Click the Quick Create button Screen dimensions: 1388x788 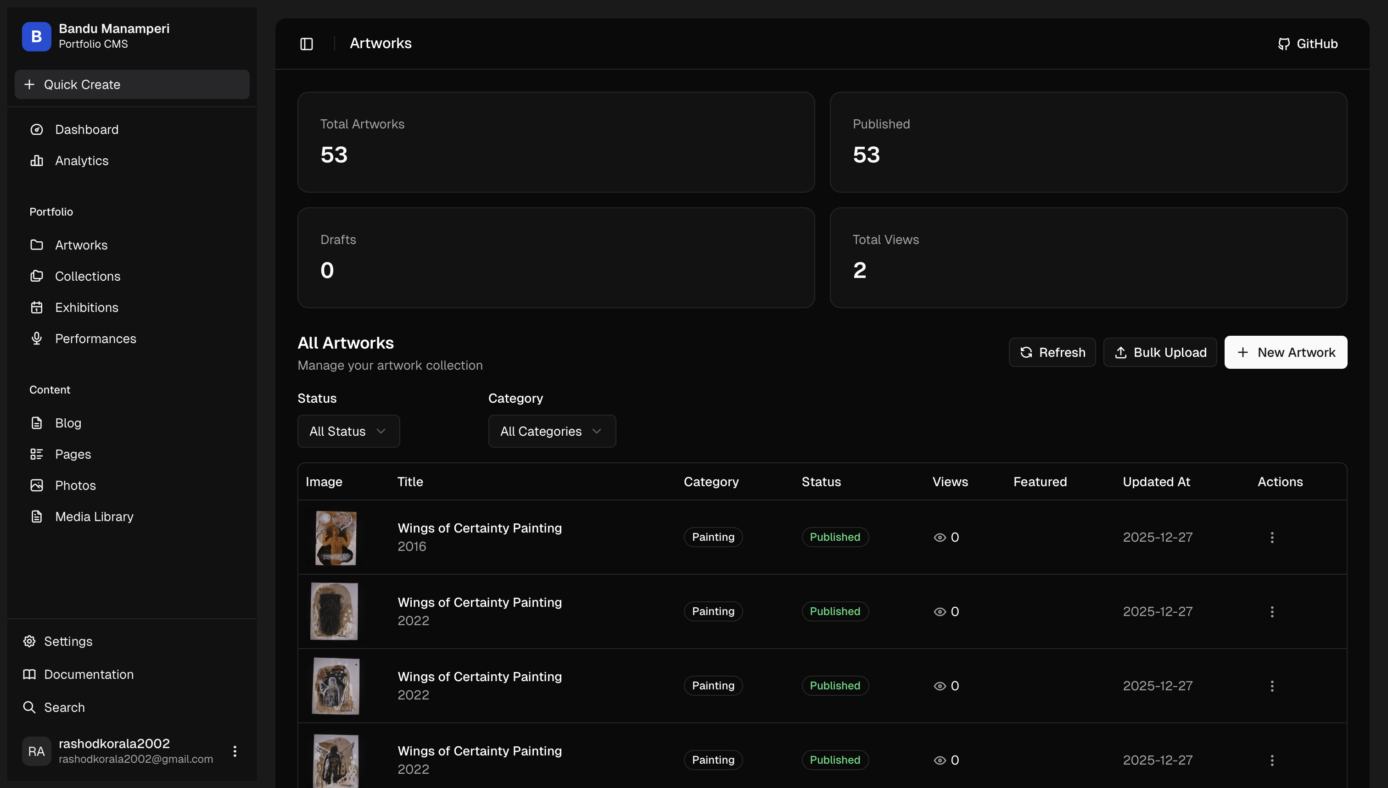[132, 84]
